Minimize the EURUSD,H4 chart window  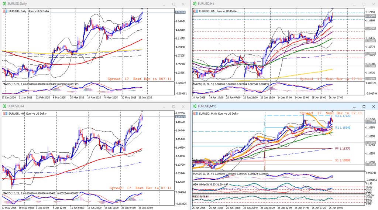[164, 106]
